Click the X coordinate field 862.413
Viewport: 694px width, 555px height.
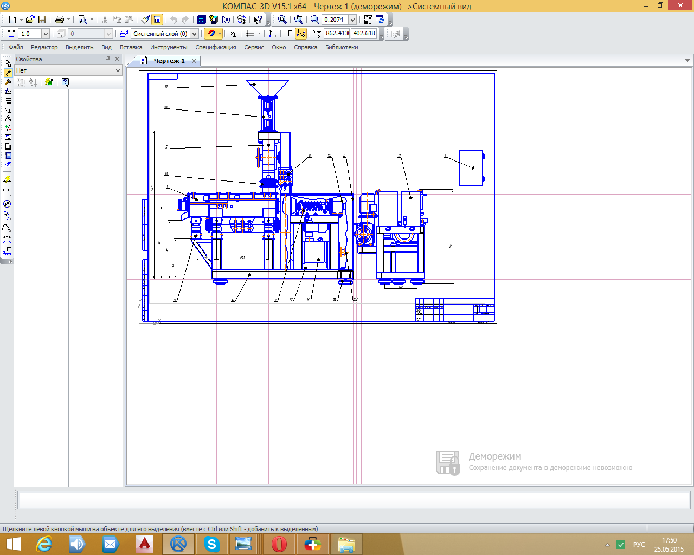point(337,34)
